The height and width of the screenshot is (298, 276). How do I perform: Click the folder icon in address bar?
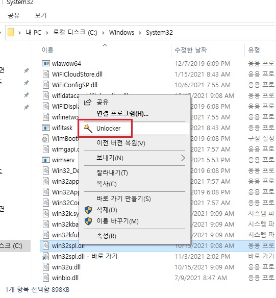pyautogui.click(x=11, y=32)
